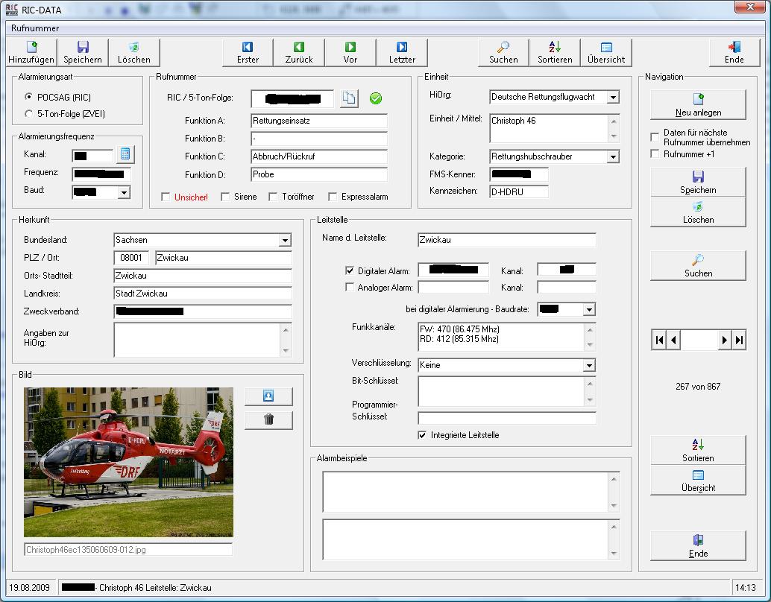Jump to first record with Erster
The height and width of the screenshot is (602, 771).
[248, 52]
